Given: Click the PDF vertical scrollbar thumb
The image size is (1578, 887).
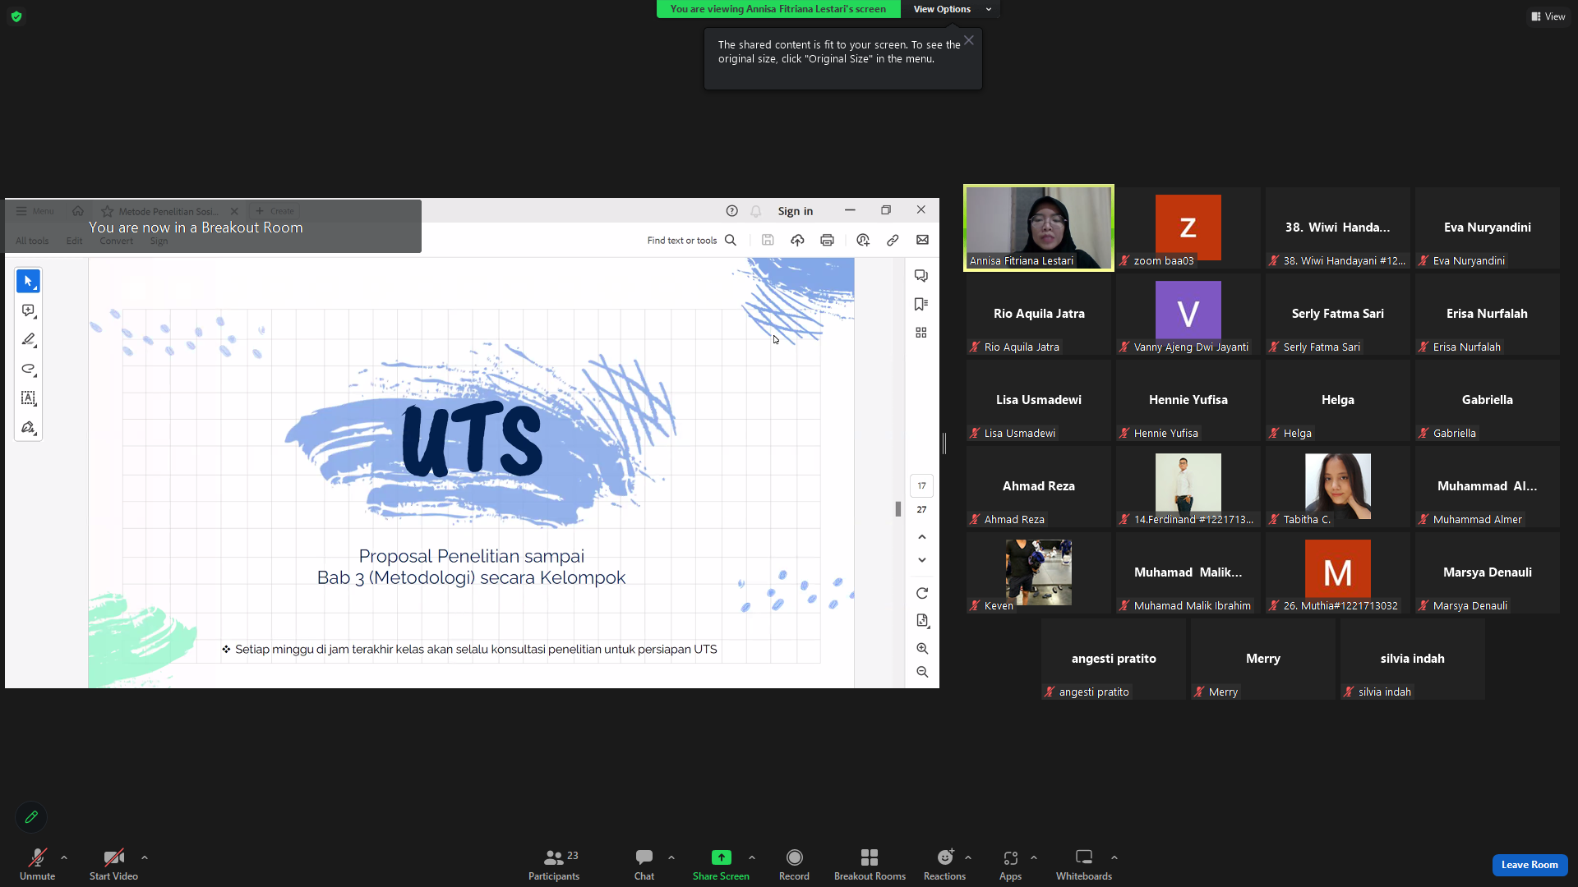Looking at the screenshot, I should pos(898,508).
